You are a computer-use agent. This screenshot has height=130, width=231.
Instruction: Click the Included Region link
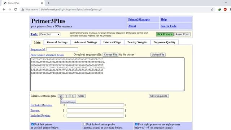[x=40, y=116]
